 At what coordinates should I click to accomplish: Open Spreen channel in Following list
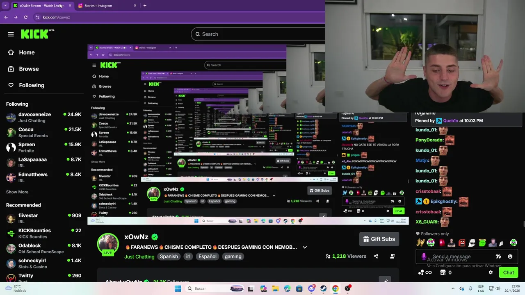point(43,147)
